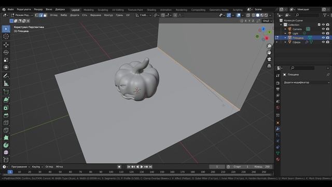Select the Scale tool
332x187 pixels.
[6, 60]
